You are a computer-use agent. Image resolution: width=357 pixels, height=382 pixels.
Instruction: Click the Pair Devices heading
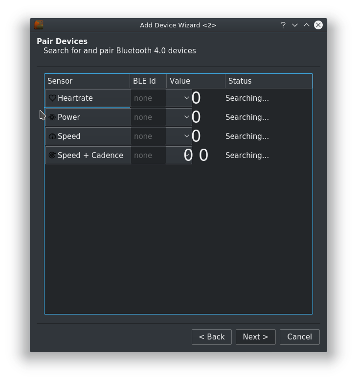[x=62, y=42]
